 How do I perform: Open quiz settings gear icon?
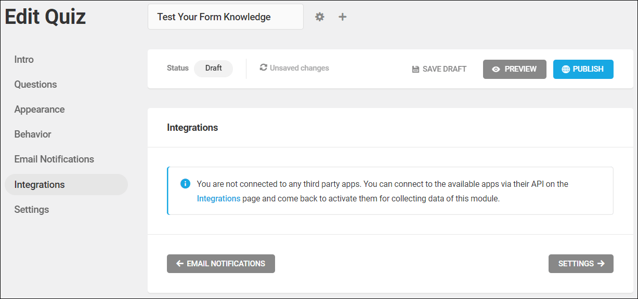point(320,17)
